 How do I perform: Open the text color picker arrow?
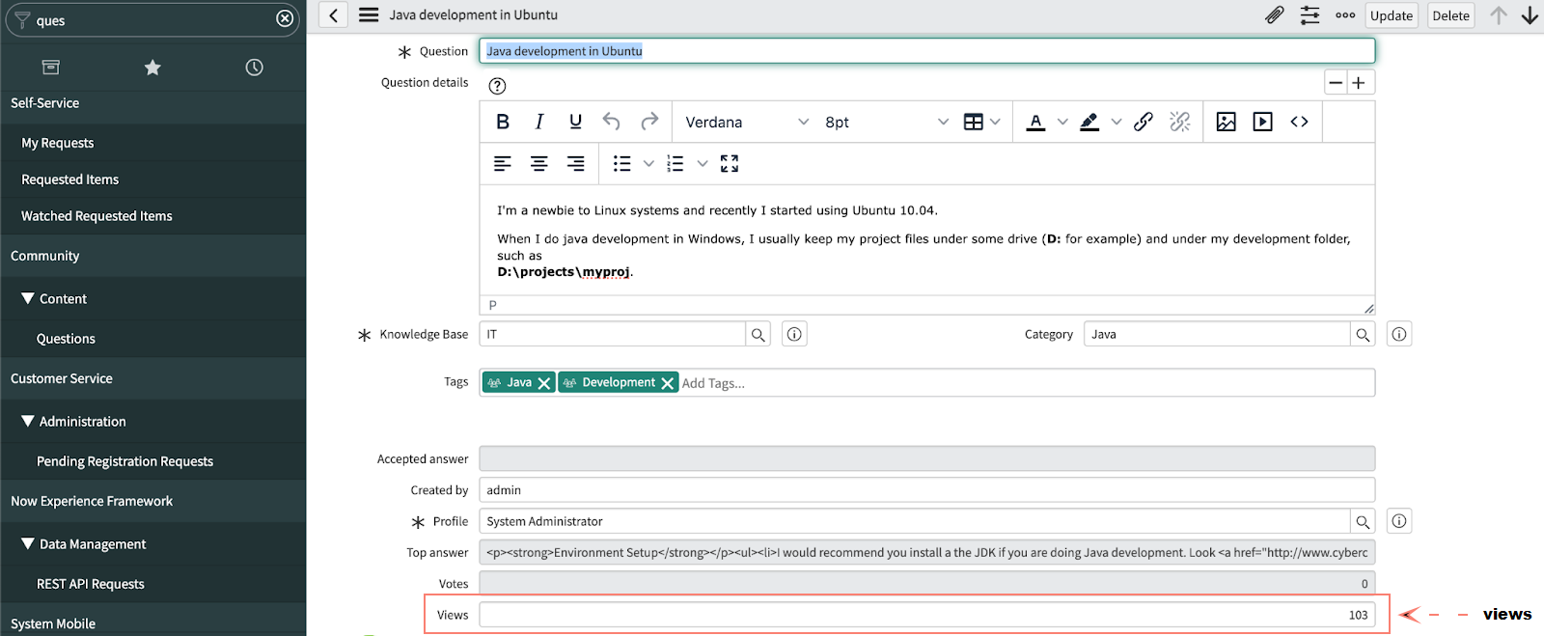(1062, 123)
